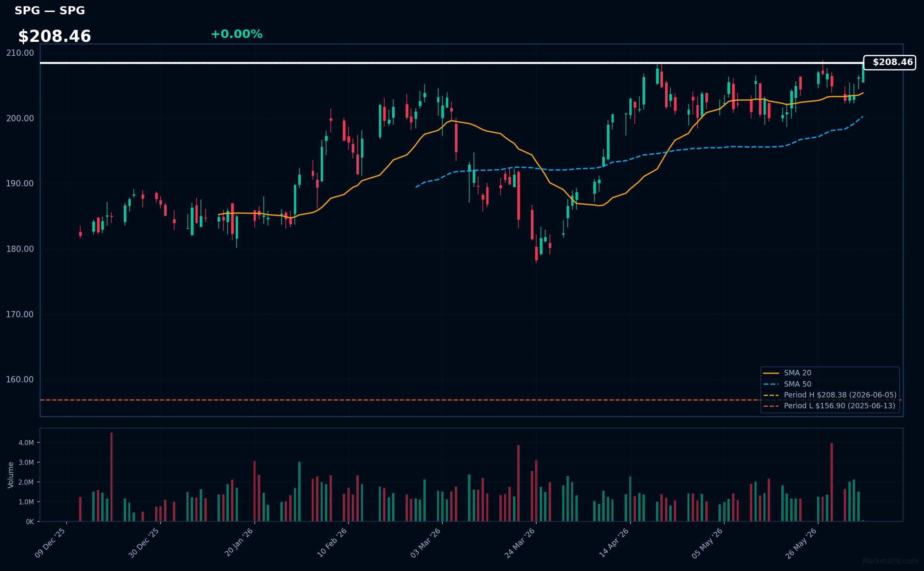Click the 05 May '26 date label
Image resolution: width=924 pixels, height=571 pixels.
click(x=708, y=543)
